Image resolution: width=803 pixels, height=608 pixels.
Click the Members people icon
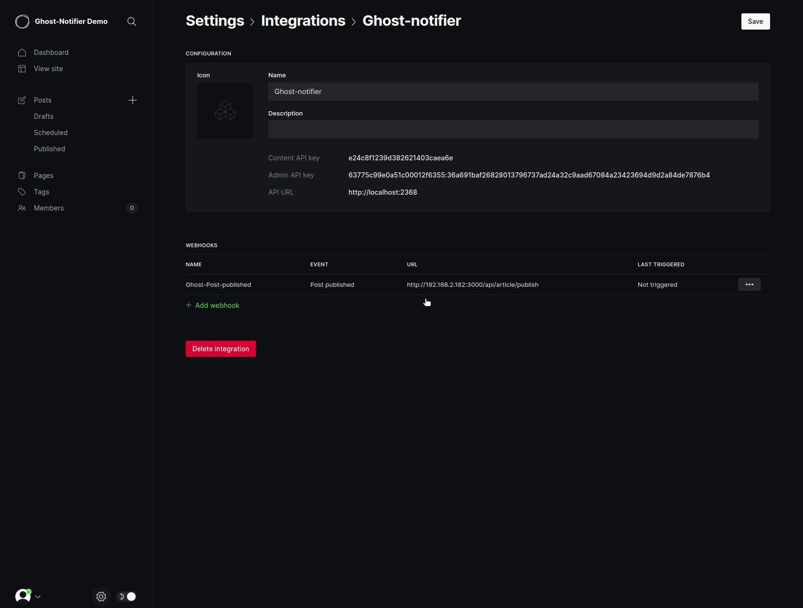point(22,208)
